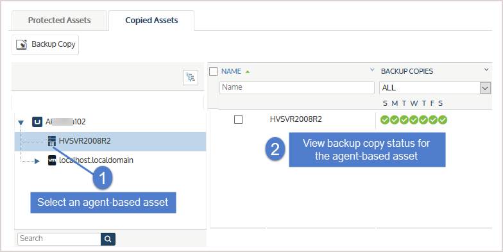This screenshot has width=503, height=252.
Task: Collapse the appliance tree node
Action: click(21, 122)
